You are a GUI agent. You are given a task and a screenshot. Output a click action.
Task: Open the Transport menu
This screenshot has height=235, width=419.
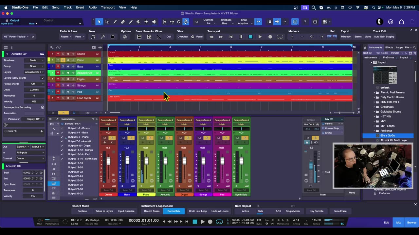click(108, 7)
